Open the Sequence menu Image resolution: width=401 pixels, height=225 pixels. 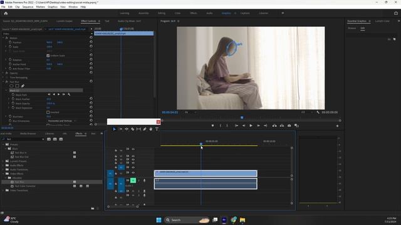tap(28, 7)
